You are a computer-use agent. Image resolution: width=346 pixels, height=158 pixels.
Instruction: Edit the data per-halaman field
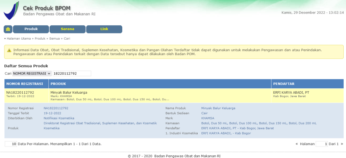(11, 144)
